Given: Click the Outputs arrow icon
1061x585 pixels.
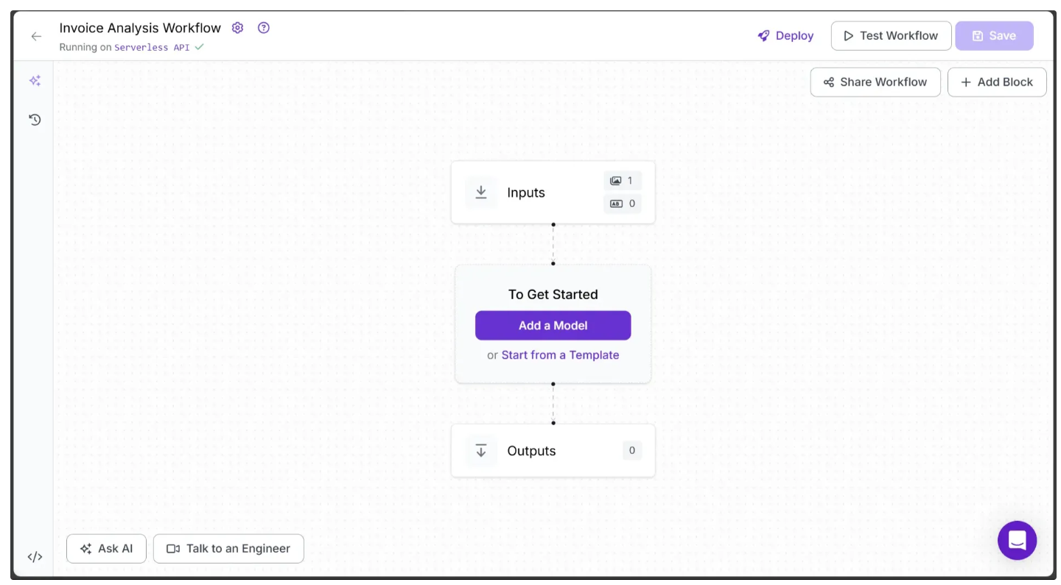Looking at the screenshot, I should coord(481,450).
